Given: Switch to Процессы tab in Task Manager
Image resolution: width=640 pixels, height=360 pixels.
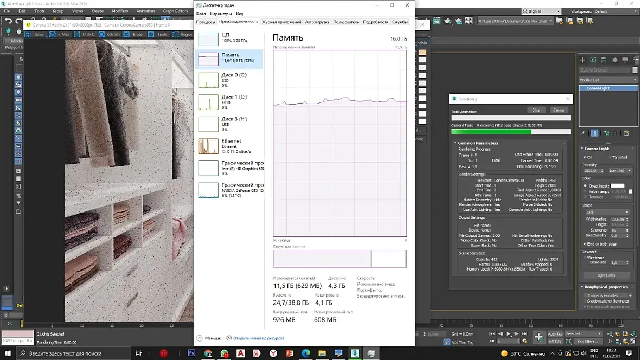Looking at the screenshot, I should click(x=206, y=22).
